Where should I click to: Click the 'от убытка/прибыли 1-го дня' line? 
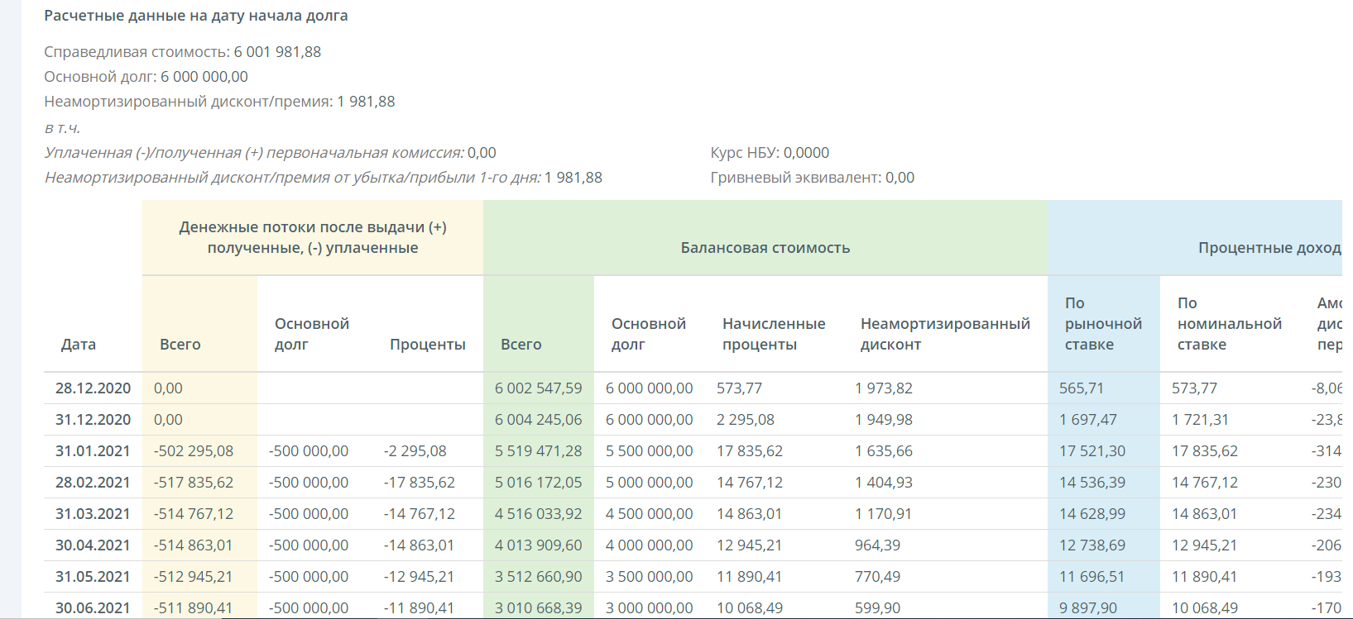point(323,178)
